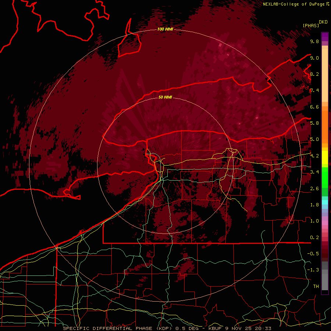Click the cyan segment of color bar
This screenshot has width=331, height=331.
pos(325,202)
